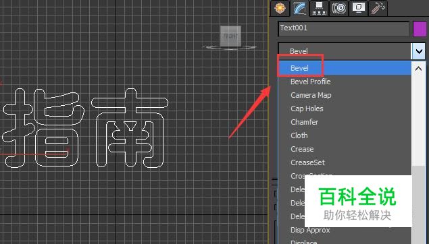This screenshot has width=429, height=244.
Task: Select Chamfer from the list
Action: point(345,122)
